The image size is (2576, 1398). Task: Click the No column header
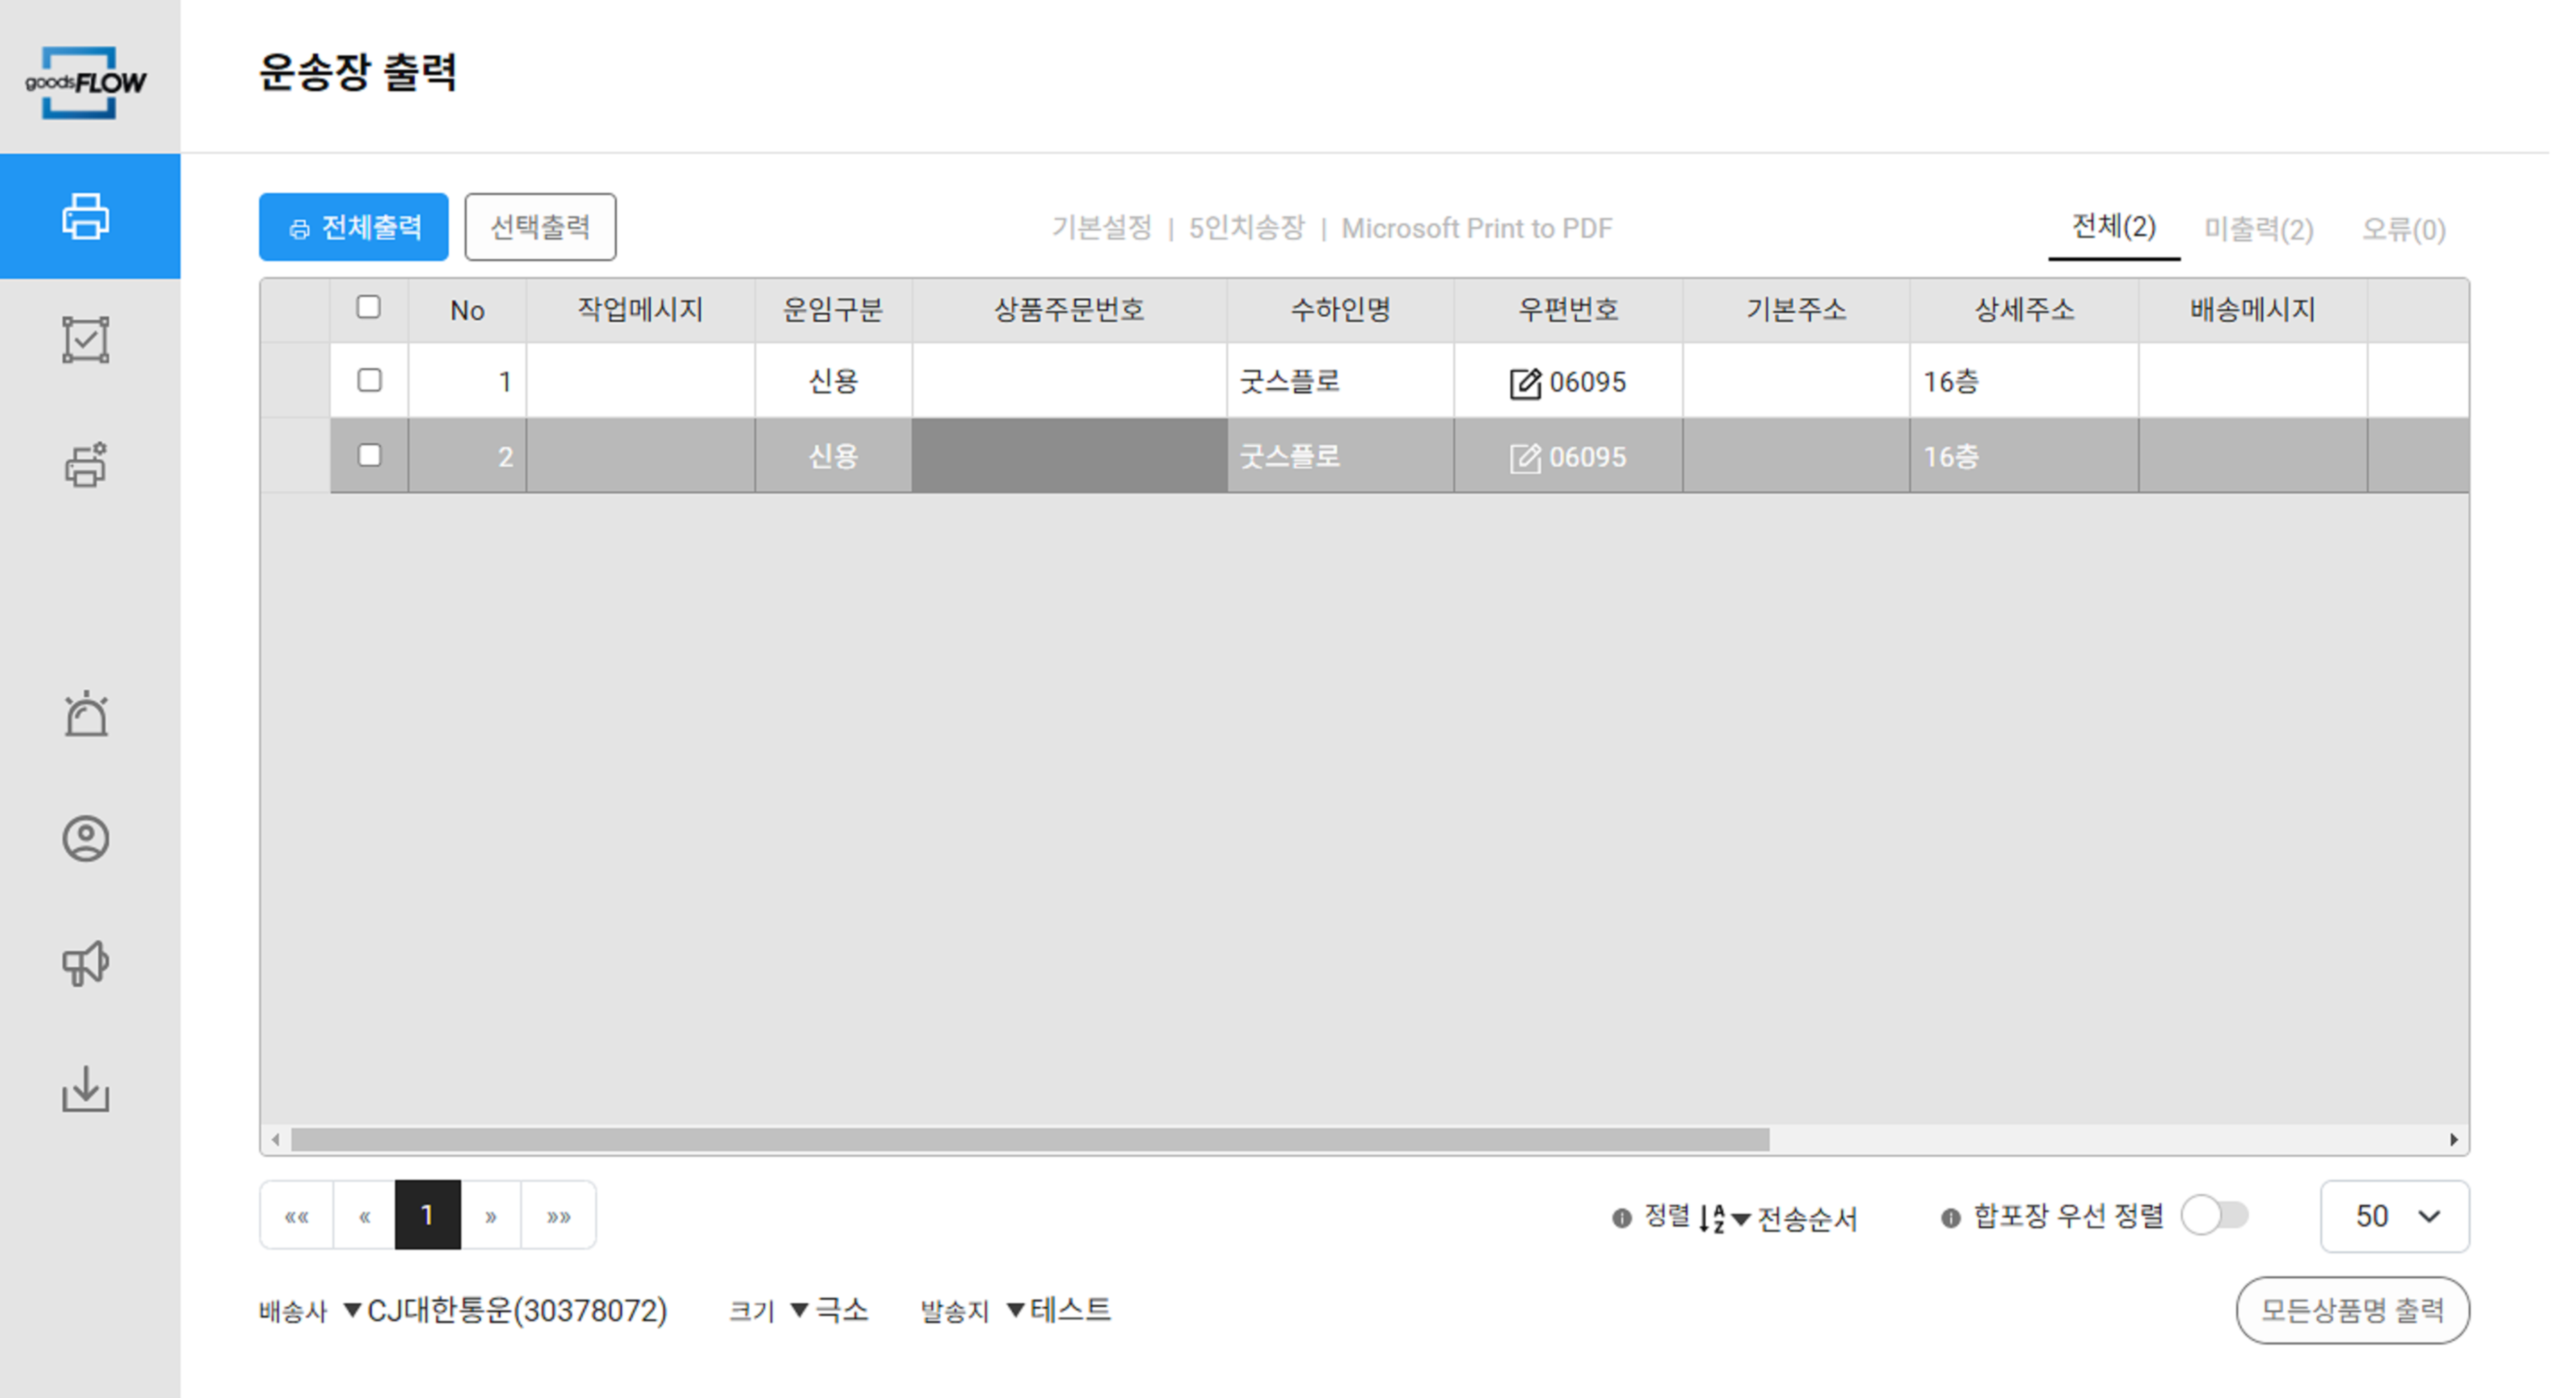[467, 310]
